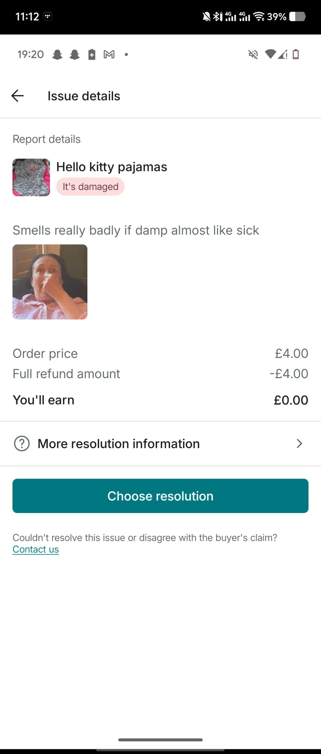This screenshot has height=754, width=321.
Task: Tap the Choose resolution button
Action: [160, 496]
